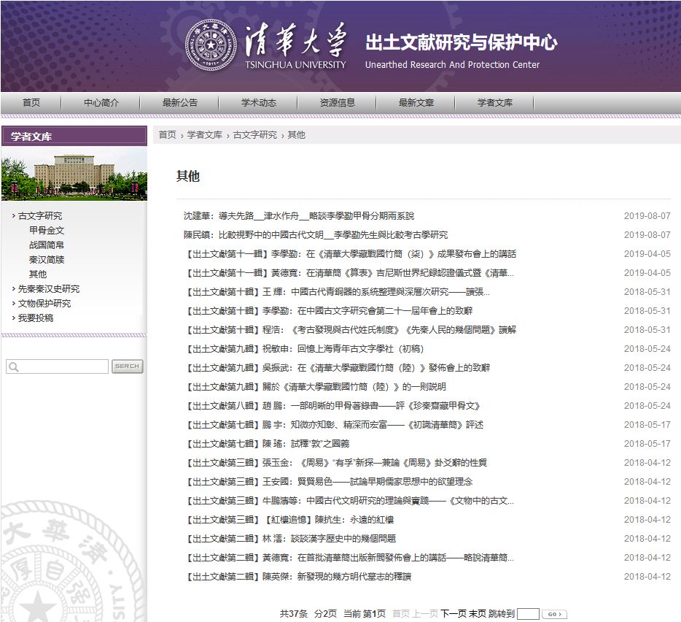681x622 pixels.
Task: Open 祝敏申 article on 上海青年古文字學社
Action: pyautogui.click(x=305, y=349)
